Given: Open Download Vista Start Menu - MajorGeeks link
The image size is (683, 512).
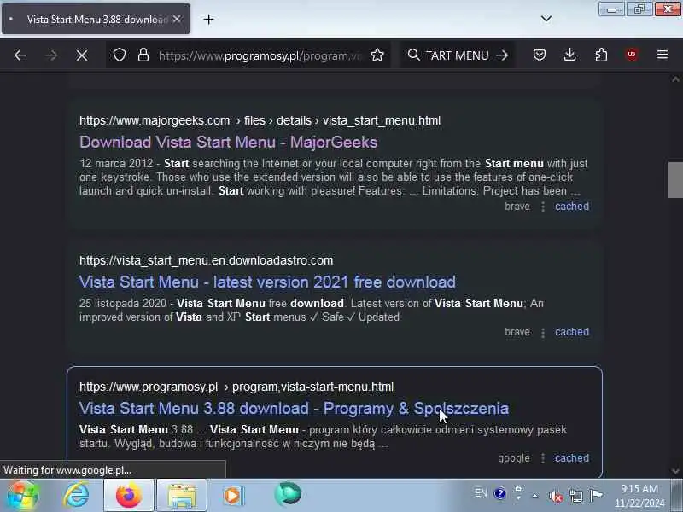Looking at the screenshot, I should coord(228,142).
